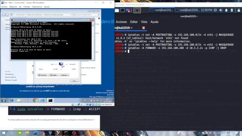The image size is (242, 136).
Task: Open the Vista menu in Kali terminal
Action: point(144,22)
